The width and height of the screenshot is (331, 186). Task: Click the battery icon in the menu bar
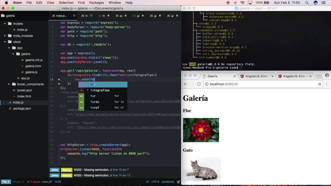pos(267,3)
